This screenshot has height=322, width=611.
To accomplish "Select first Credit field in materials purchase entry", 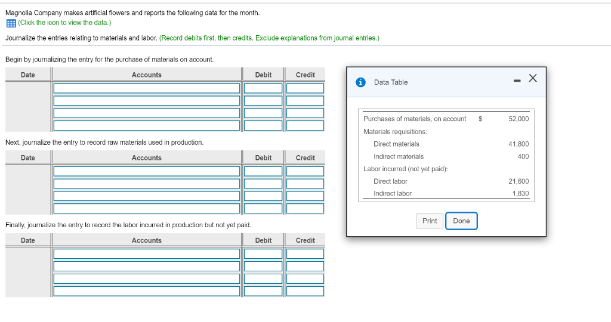I will pyautogui.click(x=305, y=88).
